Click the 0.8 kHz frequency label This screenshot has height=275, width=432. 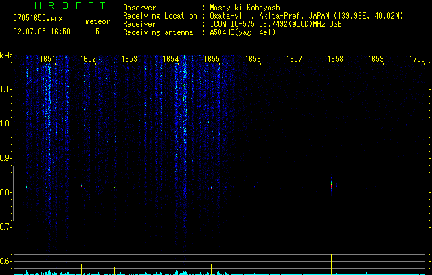(x=5, y=192)
